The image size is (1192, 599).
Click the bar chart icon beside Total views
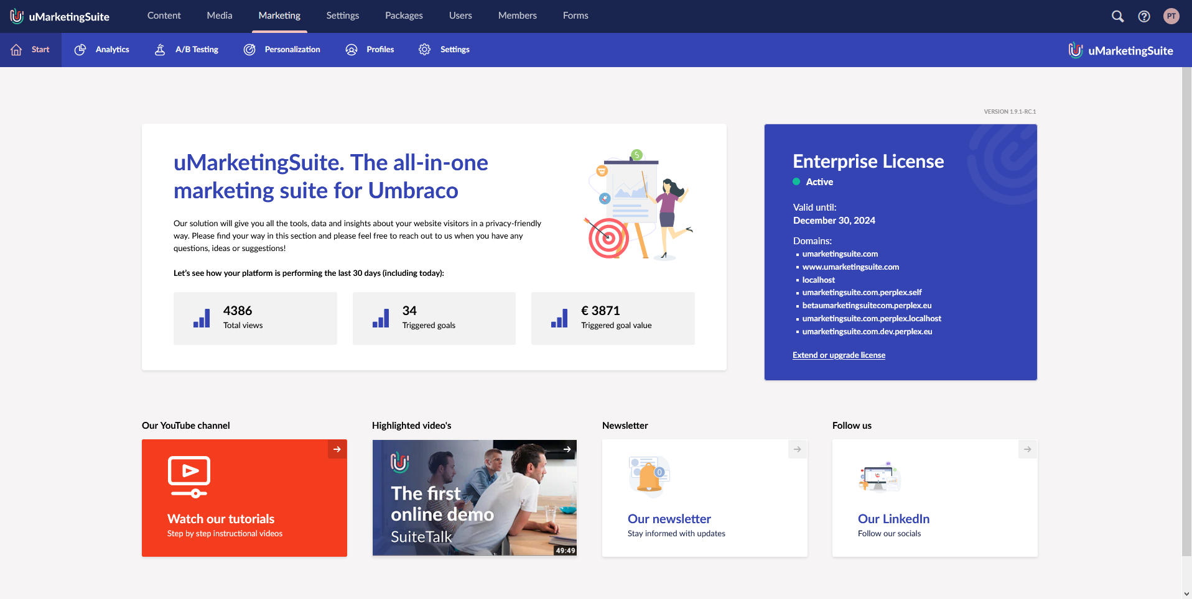click(202, 318)
